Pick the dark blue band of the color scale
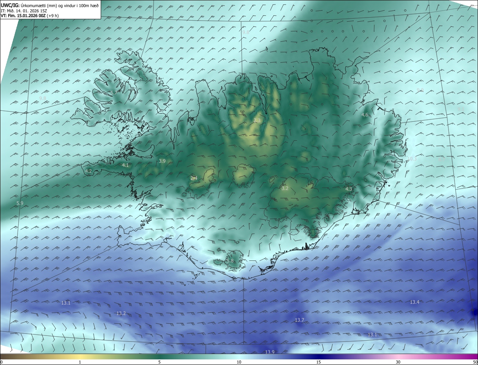This screenshot has width=478, height=365. tap(319, 356)
